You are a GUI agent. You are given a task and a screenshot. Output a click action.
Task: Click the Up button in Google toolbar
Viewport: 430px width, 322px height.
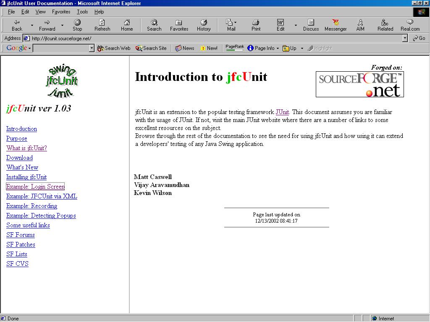click(290, 48)
